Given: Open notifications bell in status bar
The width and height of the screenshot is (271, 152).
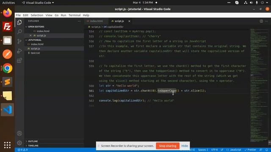Looking at the screenshot, I should click(x=267, y=150).
